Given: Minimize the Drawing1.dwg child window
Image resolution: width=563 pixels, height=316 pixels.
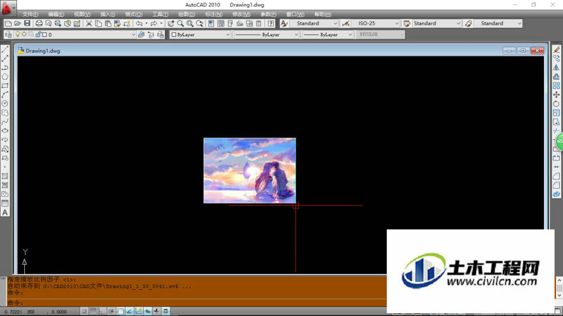Looking at the screenshot, I should [x=509, y=51].
